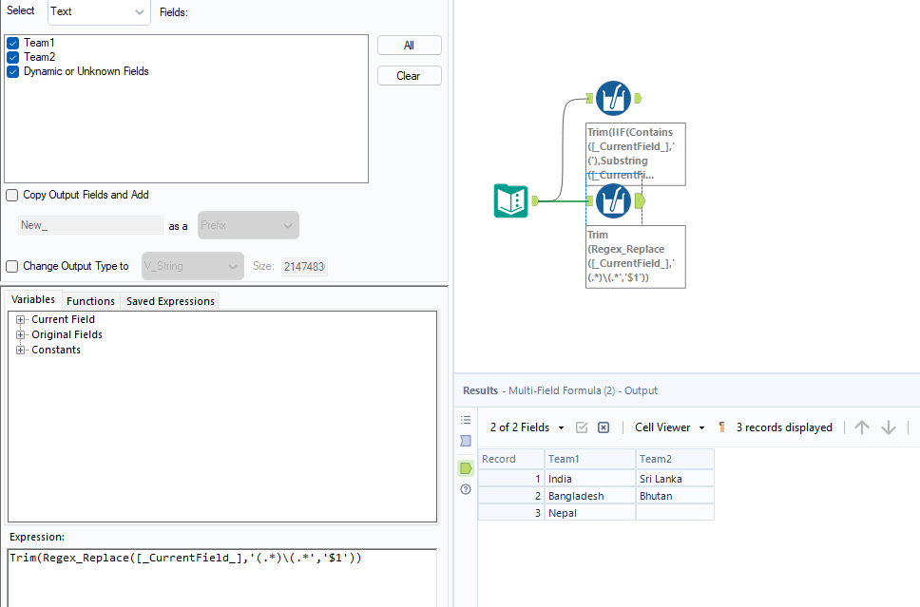Screen dimensions: 920x607
Task: Uncheck the Team1 field
Action: click(x=12, y=43)
